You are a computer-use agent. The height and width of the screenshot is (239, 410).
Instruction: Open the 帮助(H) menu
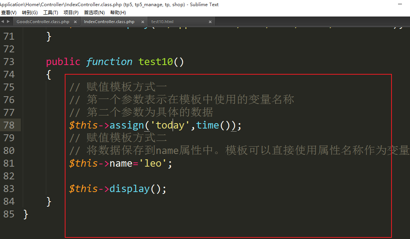[x=118, y=13]
